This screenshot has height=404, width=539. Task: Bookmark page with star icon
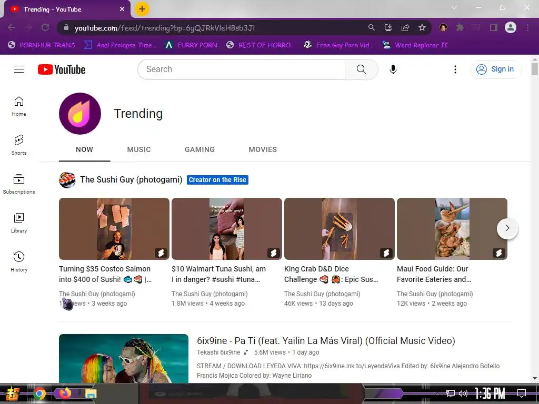pyautogui.click(x=422, y=27)
